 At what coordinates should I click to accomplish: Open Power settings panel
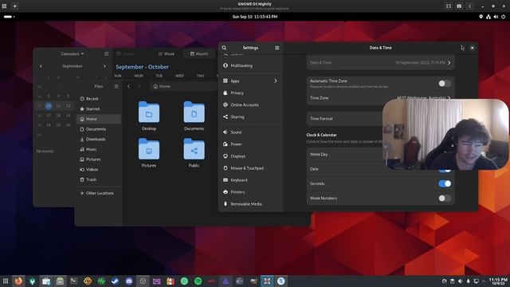click(250, 144)
